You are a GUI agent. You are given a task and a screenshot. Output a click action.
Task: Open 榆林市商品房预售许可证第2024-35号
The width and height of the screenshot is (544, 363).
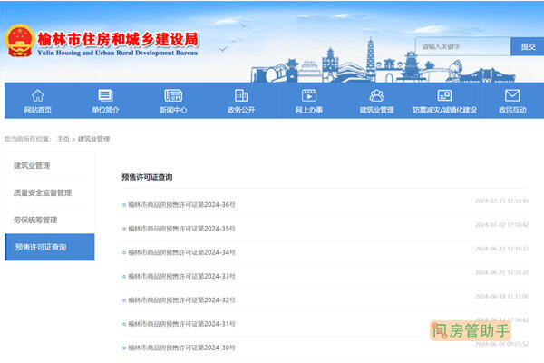[181, 229]
